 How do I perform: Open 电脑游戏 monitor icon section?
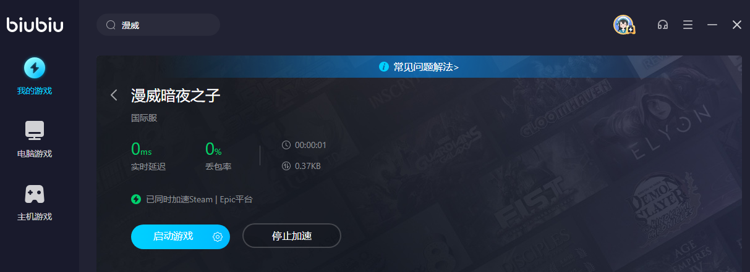click(x=35, y=130)
